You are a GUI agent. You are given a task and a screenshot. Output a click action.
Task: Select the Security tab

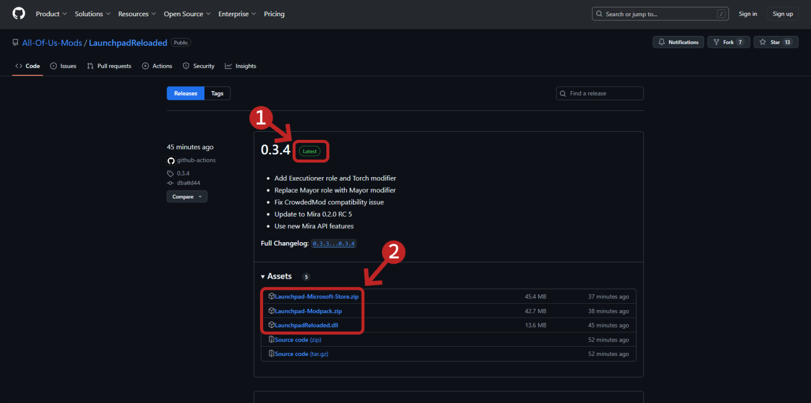point(199,66)
